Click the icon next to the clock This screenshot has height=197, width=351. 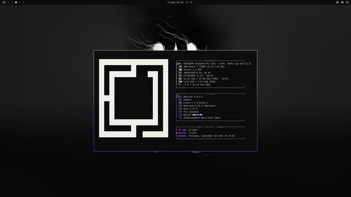(186, 2)
